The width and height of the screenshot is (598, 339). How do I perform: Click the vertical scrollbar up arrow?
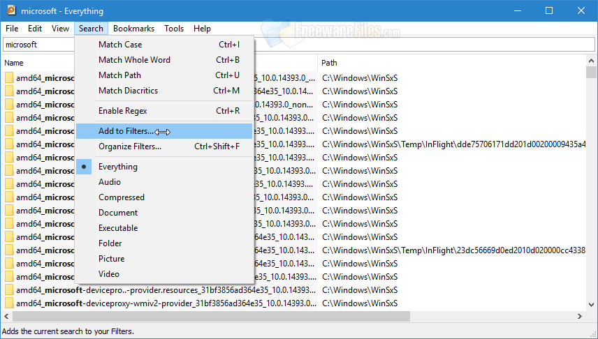pyautogui.click(x=591, y=61)
